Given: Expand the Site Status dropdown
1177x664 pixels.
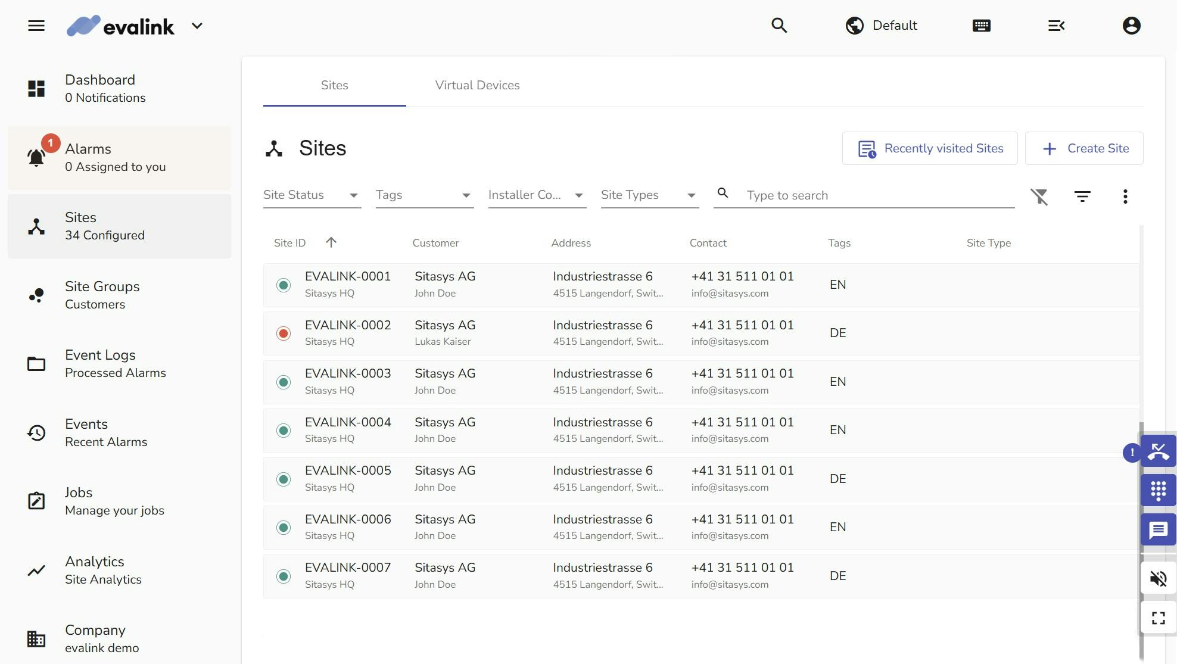Looking at the screenshot, I should [x=312, y=195].
